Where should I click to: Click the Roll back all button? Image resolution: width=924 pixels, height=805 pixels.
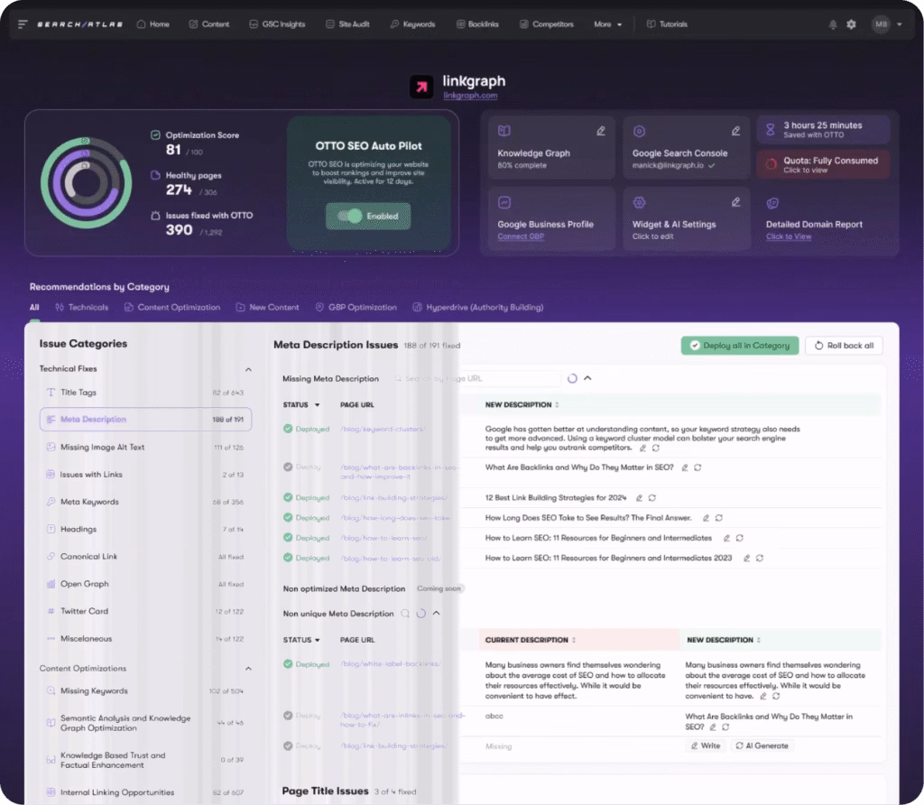843,346
